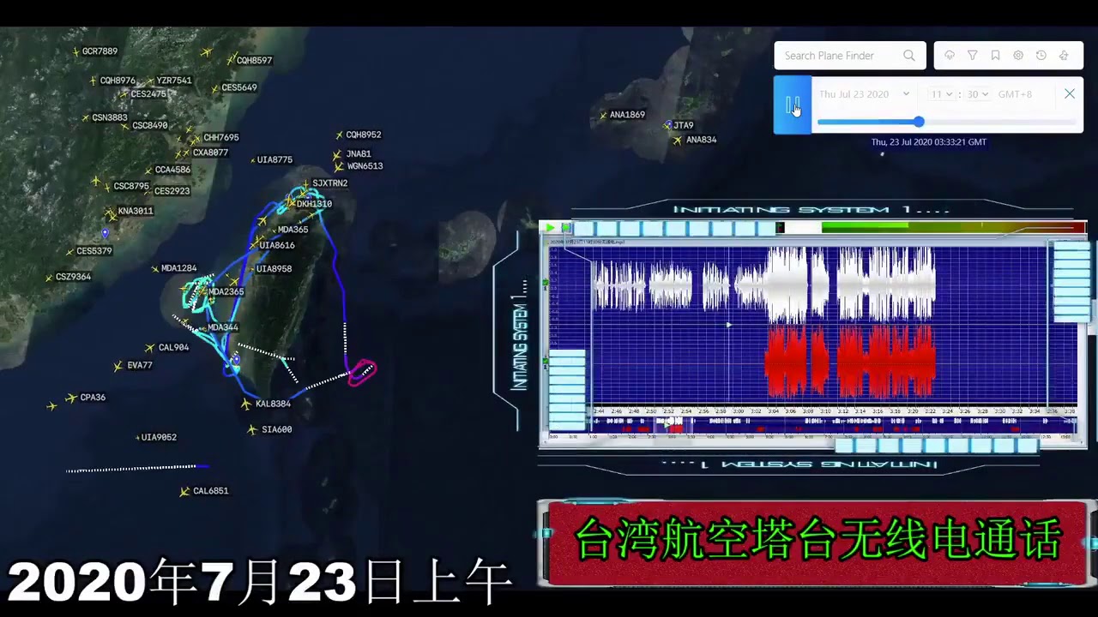Select the CES5649 aircraft icon
Image resolution: width=1098 pixels, height=617 pixels.
pyautogui.click(x=215, y=87)
